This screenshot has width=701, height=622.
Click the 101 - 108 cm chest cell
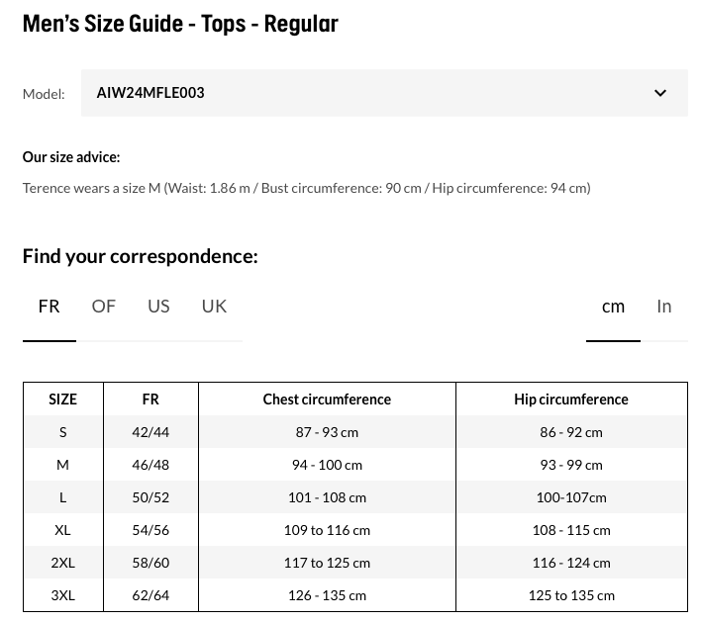tap(327, 497)
